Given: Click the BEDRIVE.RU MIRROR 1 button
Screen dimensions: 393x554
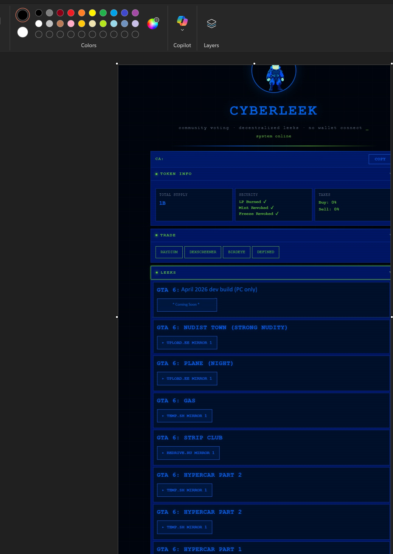Looking at the screenshot, I should 188,453.
